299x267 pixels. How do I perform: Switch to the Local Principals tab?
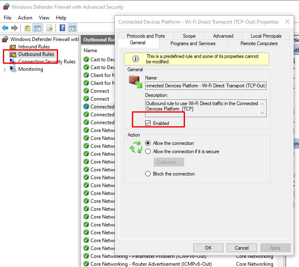pyautogui.click(x=266, y=36)
